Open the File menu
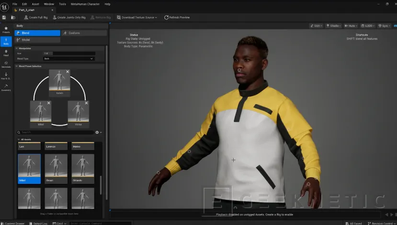The image size is (397, 225). click(x=15, y=4)
